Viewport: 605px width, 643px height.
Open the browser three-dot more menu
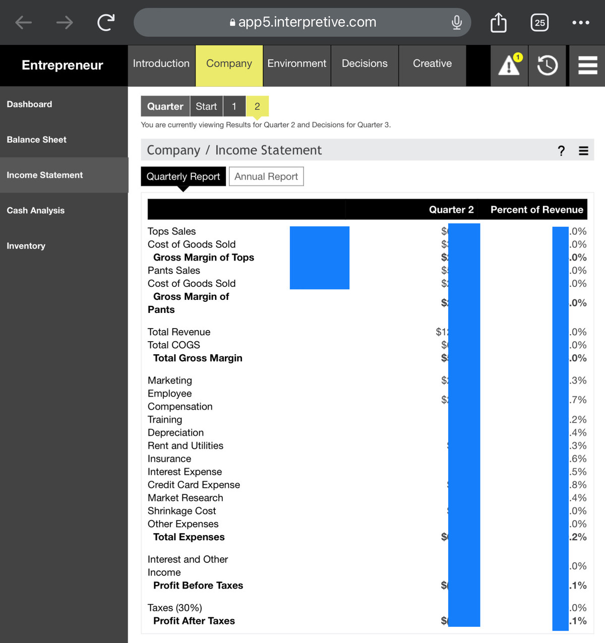581,22
